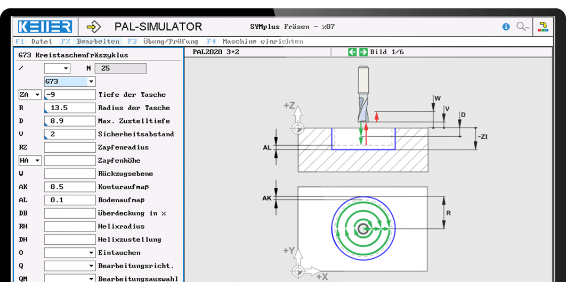Image resolution: width=566 pixels, height=282 pixels.
Task: Click the Sicherheitsabstand field showing 2
Action: [x=70, y=134]
